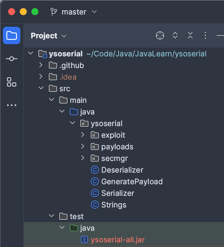
Task: Click Expand All icon in Project header
Action: click(175, 35)
